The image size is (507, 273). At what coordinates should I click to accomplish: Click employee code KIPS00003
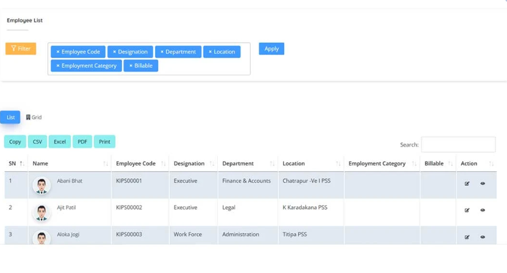[129, 234]
